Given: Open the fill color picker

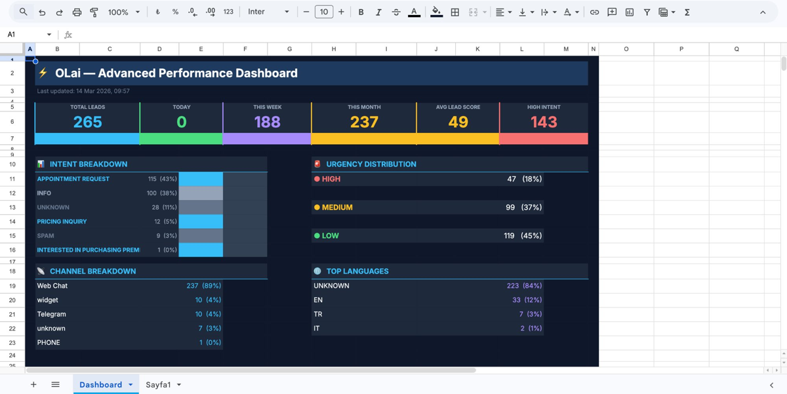Looking at the screenshot, I should [437, 11].
